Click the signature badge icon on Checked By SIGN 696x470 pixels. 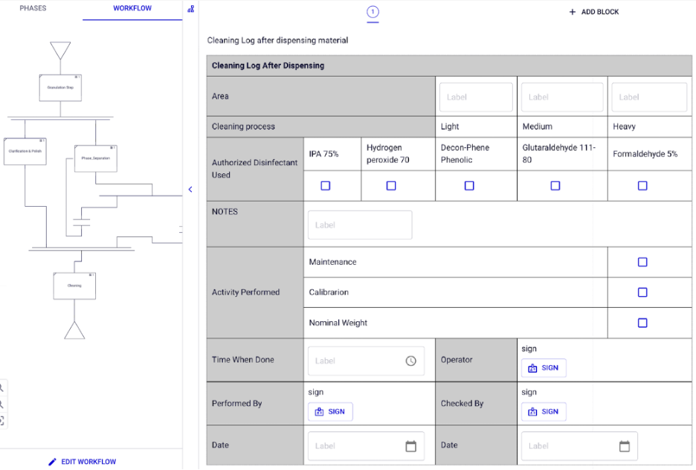533,411
